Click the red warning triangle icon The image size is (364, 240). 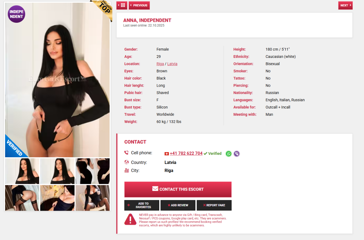pyautogui.click(x=130, y=219)
